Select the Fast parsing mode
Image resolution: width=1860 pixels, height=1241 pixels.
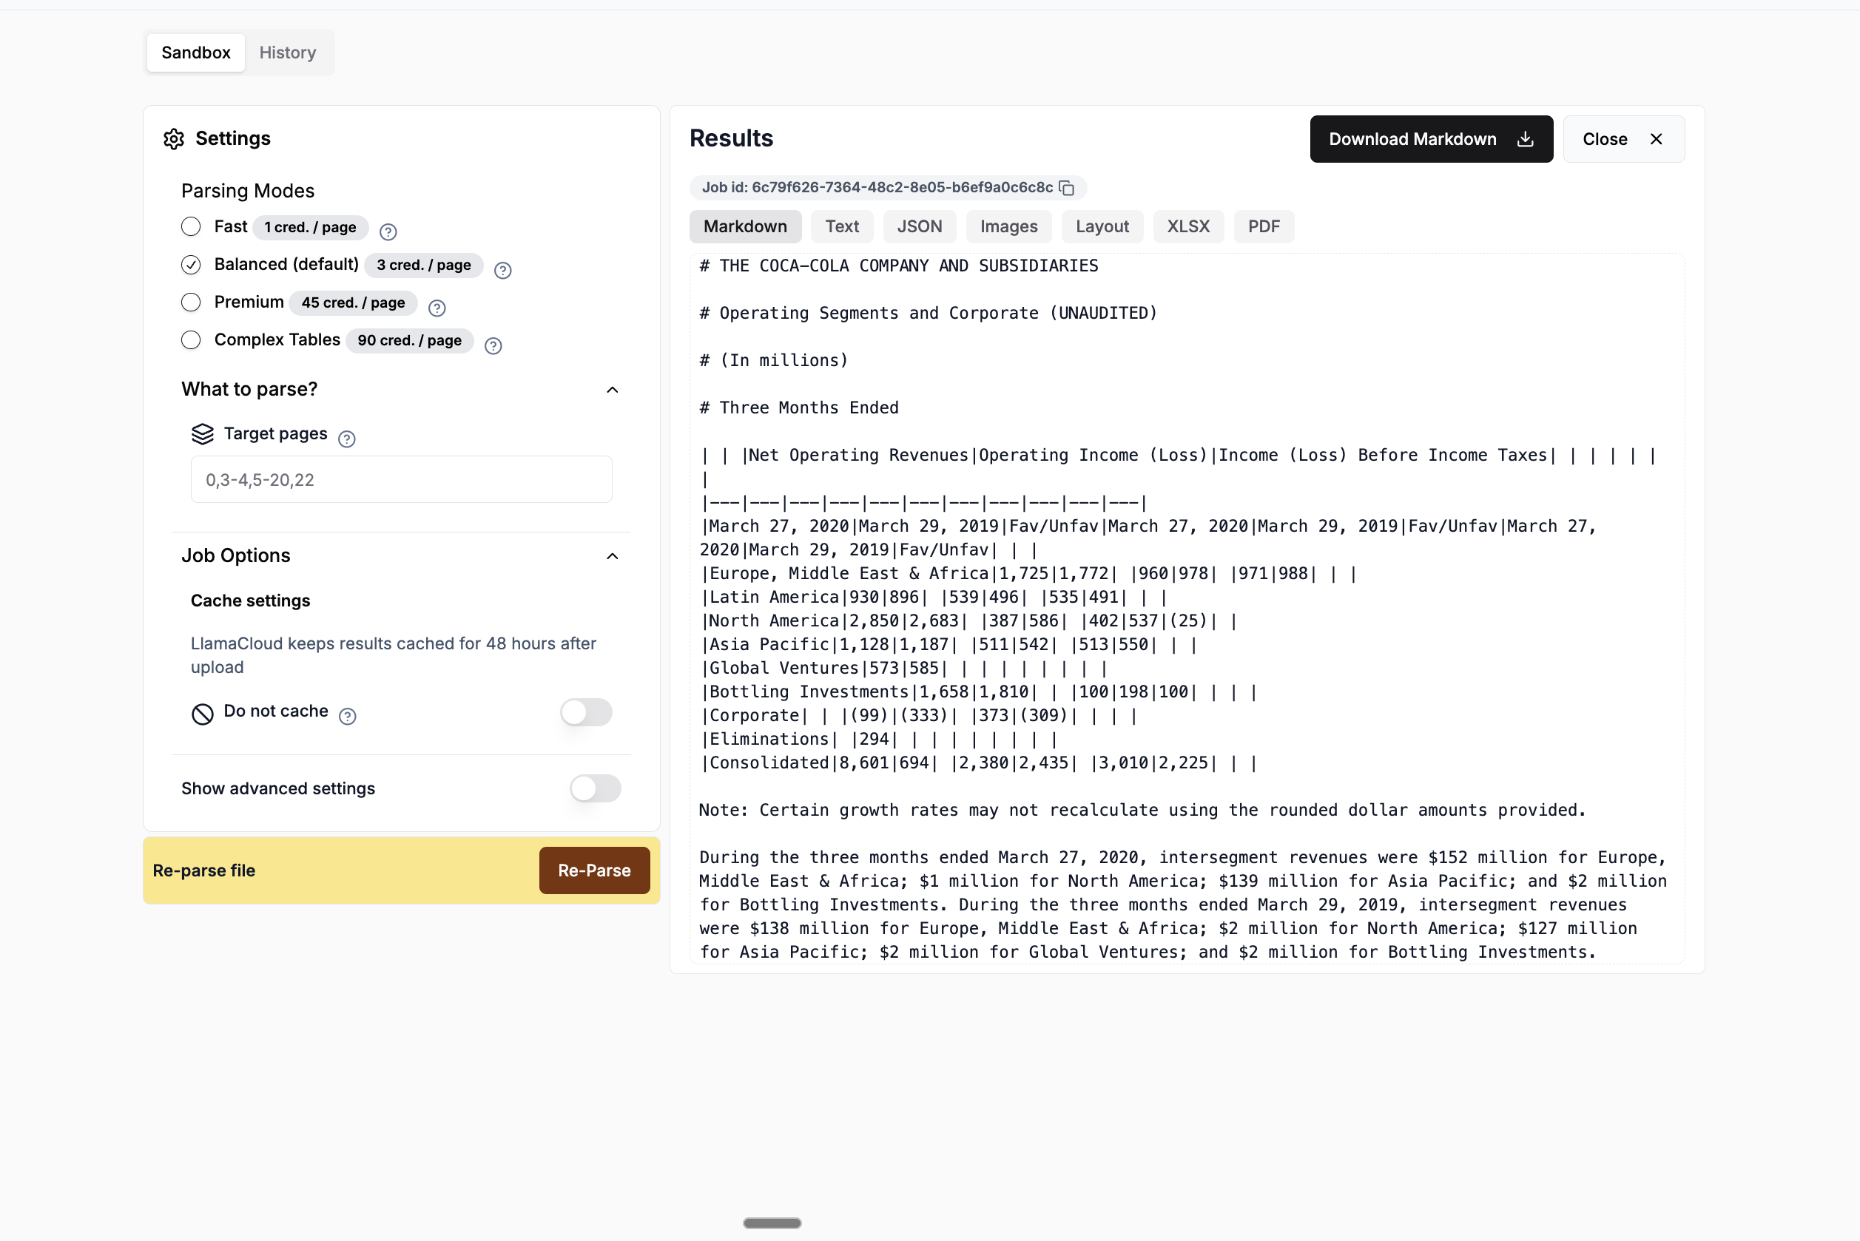(x=191, y=226)
